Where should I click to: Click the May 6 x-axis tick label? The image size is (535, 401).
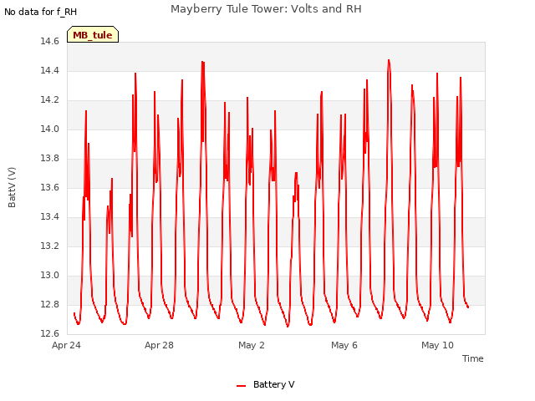click(x=344, y=345)
